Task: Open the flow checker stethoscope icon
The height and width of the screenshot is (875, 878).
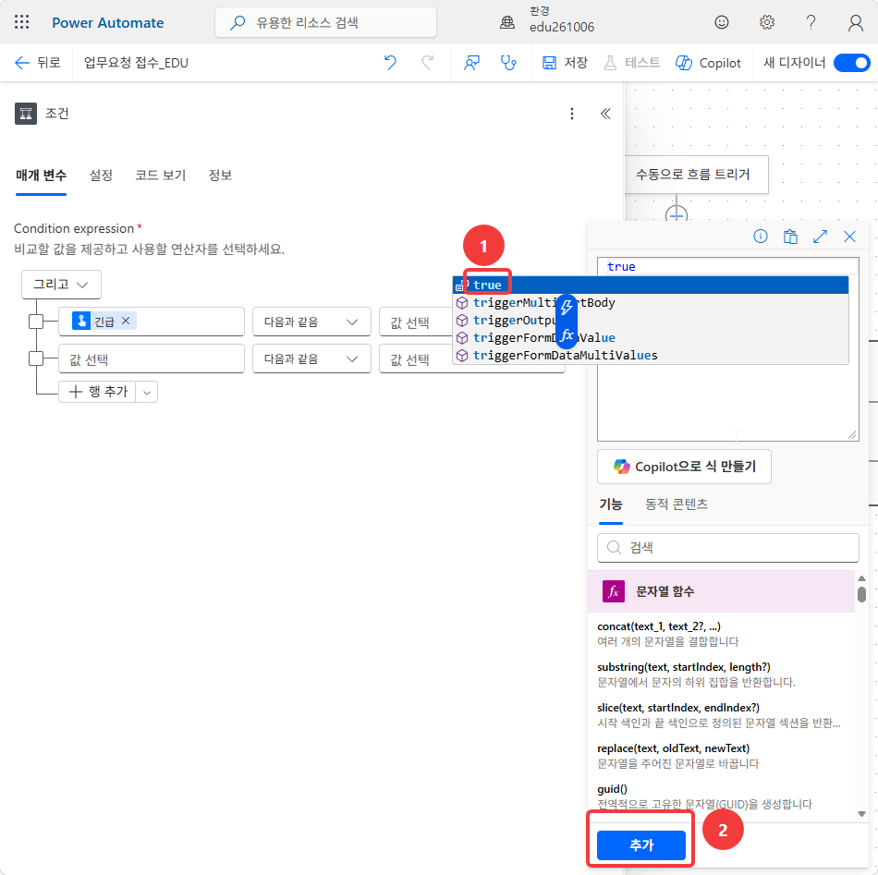Action: [508, 63]
